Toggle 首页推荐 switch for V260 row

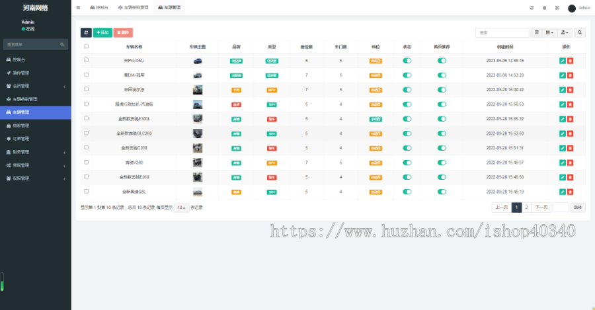click(x=442, y=163)
